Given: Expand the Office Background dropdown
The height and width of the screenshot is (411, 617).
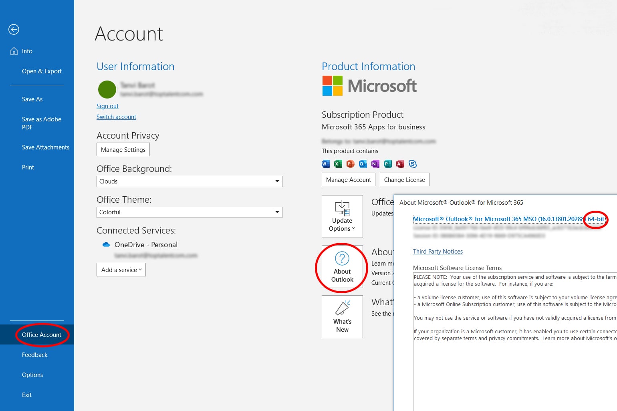Looking at the screenshot, I should point(277,181).
